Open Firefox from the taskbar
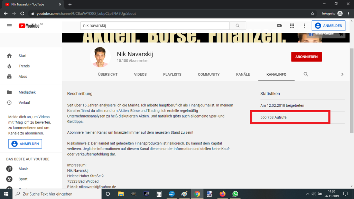Screen dimensions: 354x199 pos(222,194)
